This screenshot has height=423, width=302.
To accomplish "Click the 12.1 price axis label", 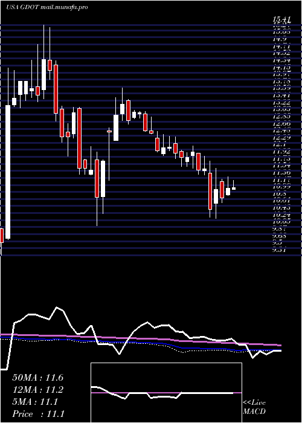I will 279,144.
